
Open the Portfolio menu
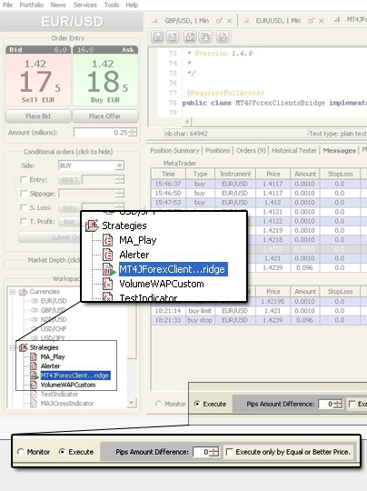[x=31, y=5]
